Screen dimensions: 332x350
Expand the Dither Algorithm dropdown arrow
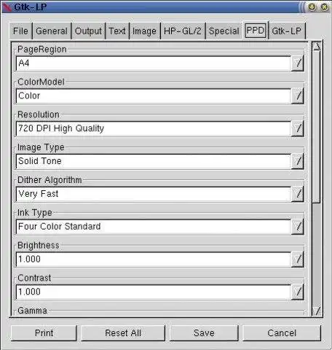[x=298, y=194]
